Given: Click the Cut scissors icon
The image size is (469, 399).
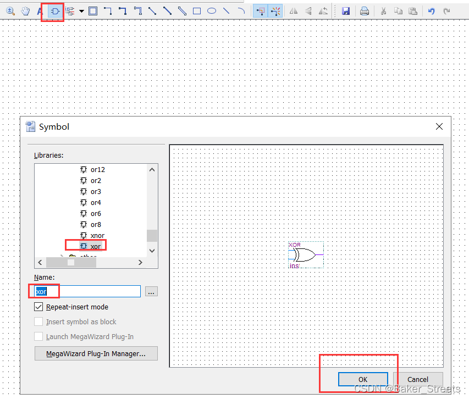Looking at the screenshot, I should click(383, 12).
